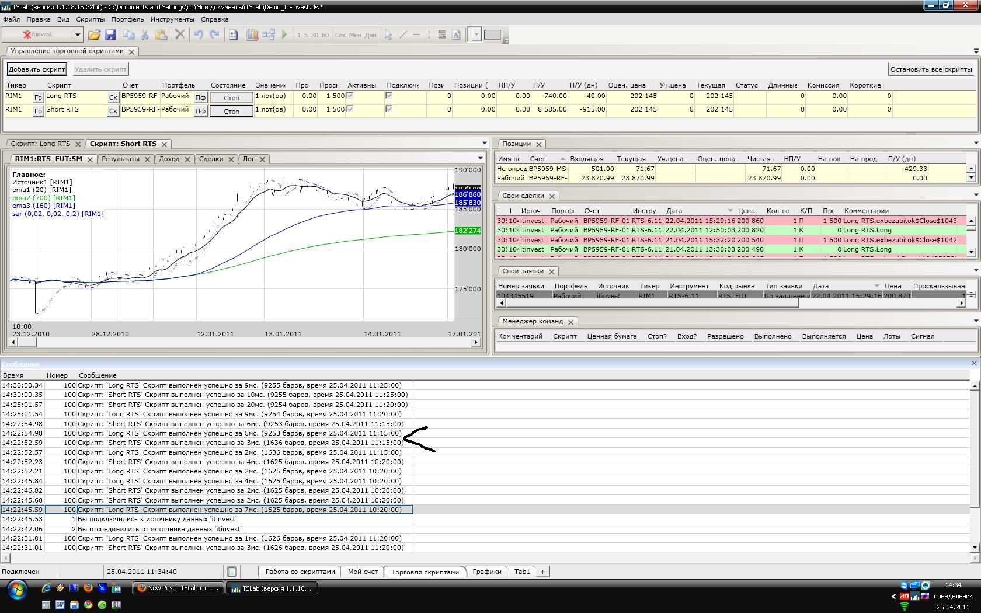Image resolution: width=981 pixels, height=613 pixels.
Task: Open the Позиции panel dropdown arrow
Action: (976, 143)
